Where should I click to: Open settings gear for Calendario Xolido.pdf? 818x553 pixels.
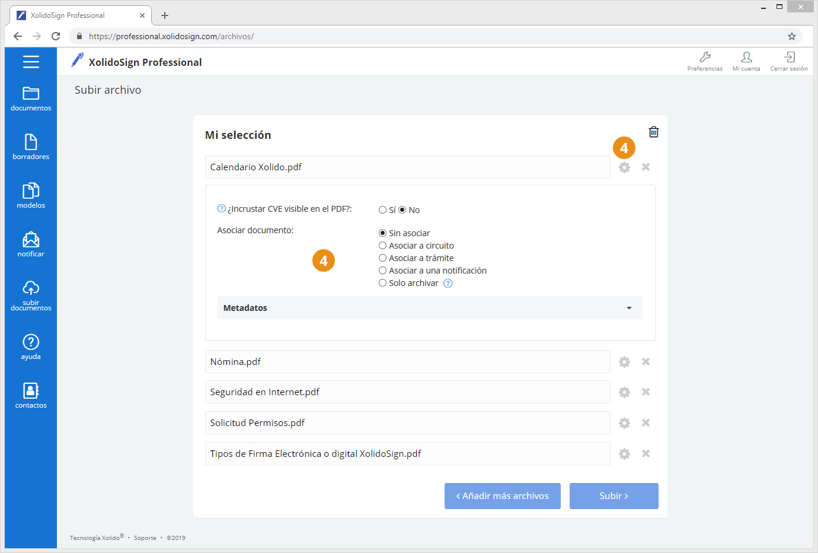[624, 167]
